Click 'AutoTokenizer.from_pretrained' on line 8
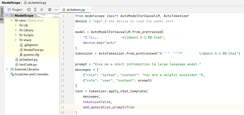244x115 pixels. [127, 54]
